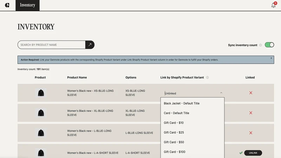
Task: Click the INVENTORY page heading
Action: coord(36,27)
